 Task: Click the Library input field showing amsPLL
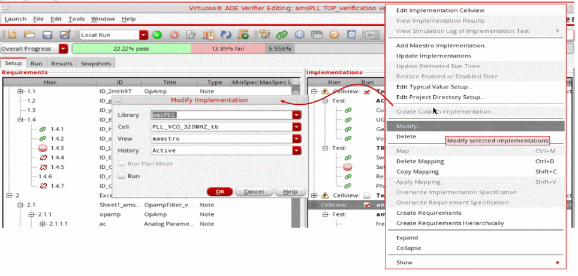222,115
